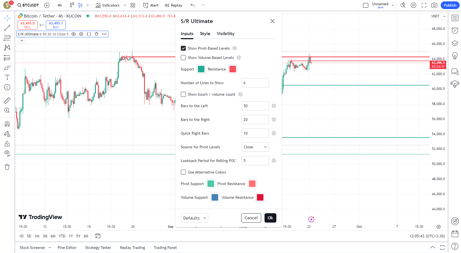Open the Indicators menu

pyautogui.click(x=108, y=5)
